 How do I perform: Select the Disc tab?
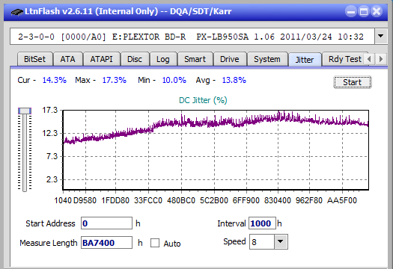135,59
